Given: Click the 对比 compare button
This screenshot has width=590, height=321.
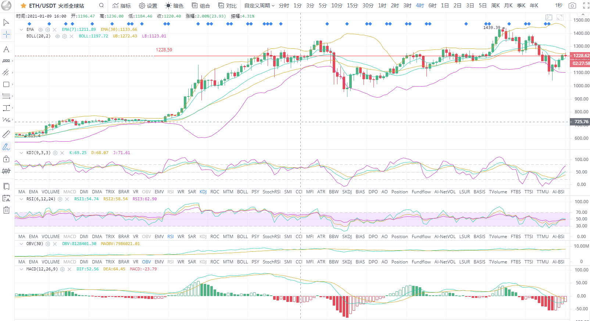Looking at the screenshot, I should [x=228, y=6].
